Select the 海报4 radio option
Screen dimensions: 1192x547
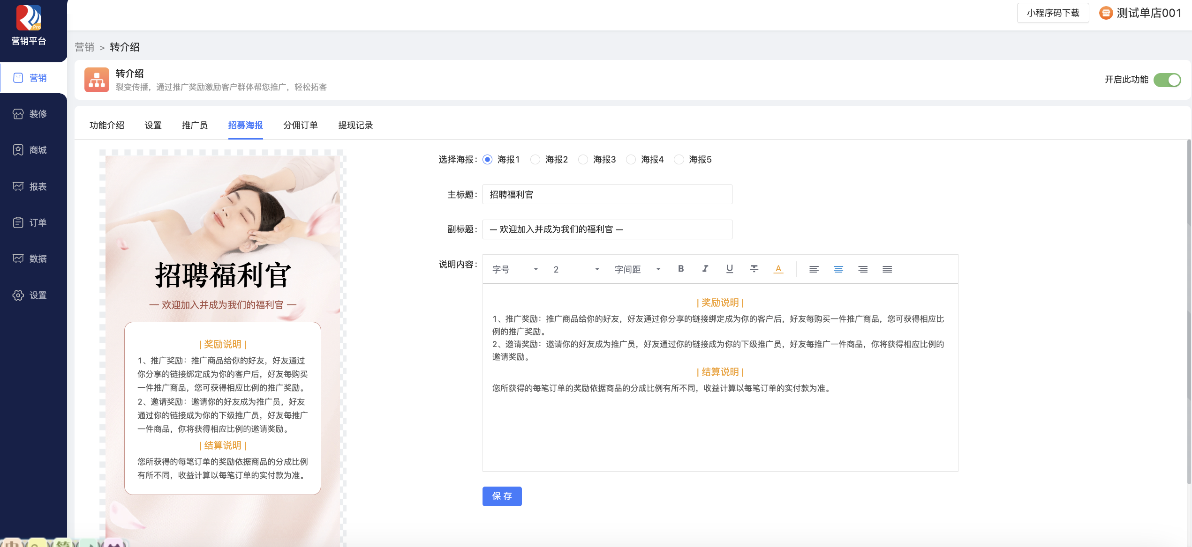(x=631, y=160)
